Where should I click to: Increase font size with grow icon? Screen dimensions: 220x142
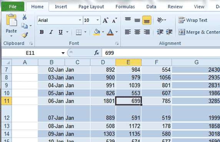(106, 20)
